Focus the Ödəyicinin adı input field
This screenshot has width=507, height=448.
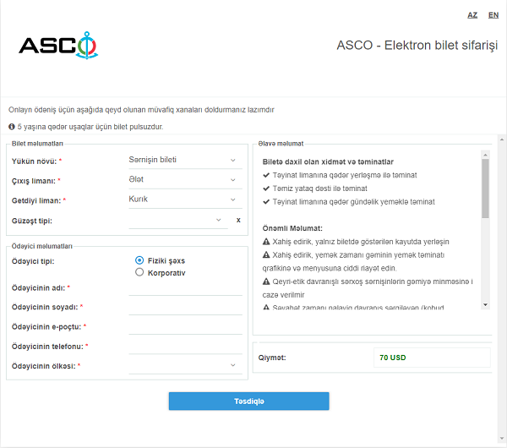click(185, 287)
